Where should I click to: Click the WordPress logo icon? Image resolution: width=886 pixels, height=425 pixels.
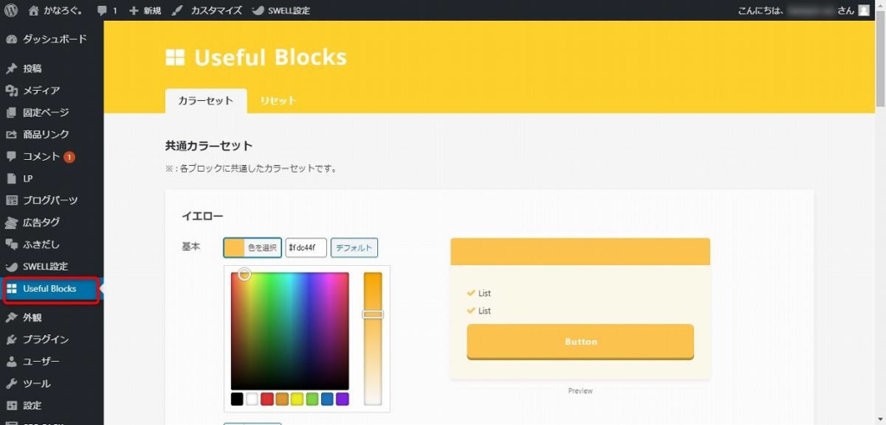click(11, 10)
